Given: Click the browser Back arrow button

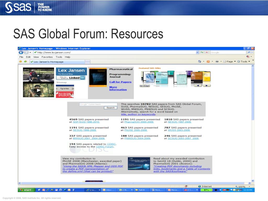Looking at the screenshot, I should 21,52.
